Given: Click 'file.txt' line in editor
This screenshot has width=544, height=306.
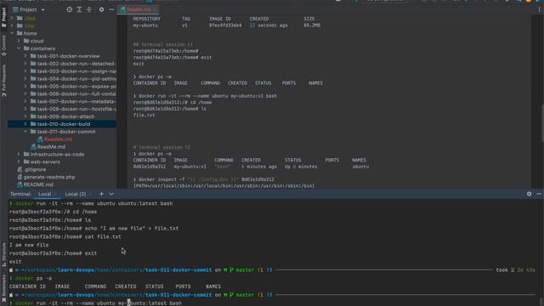Looking at the screenshot, I should pos(144,116).
